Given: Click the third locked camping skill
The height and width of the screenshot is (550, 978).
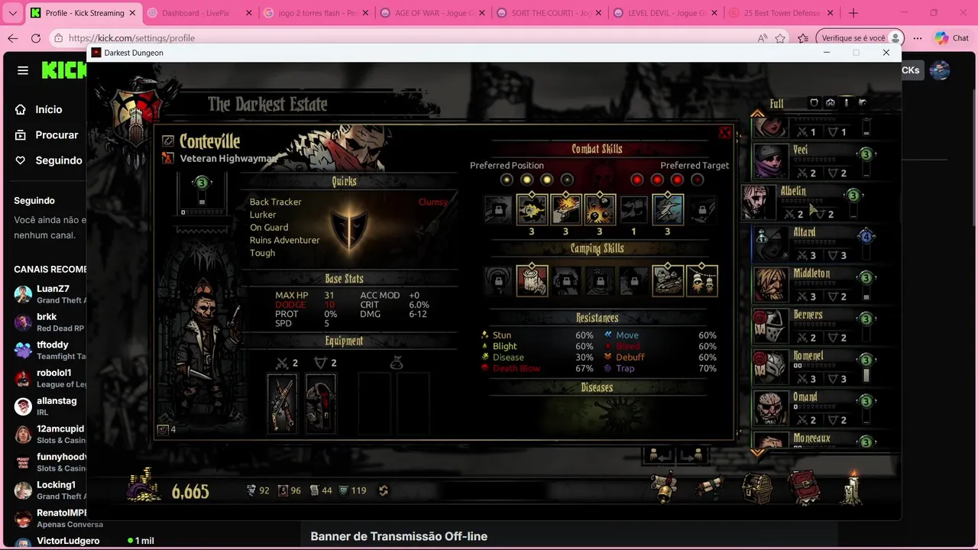Looking at the screenshot, I should pos(599,280).
